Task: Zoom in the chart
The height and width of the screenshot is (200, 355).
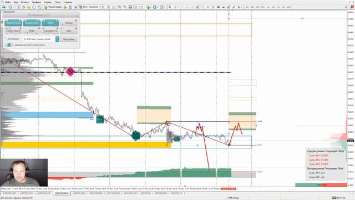Action: 120,7
